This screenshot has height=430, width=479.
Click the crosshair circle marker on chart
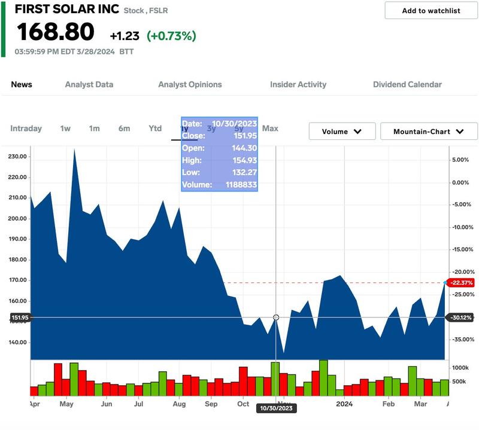click(x=276, y=318)
